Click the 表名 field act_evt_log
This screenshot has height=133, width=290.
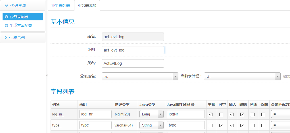133,37
